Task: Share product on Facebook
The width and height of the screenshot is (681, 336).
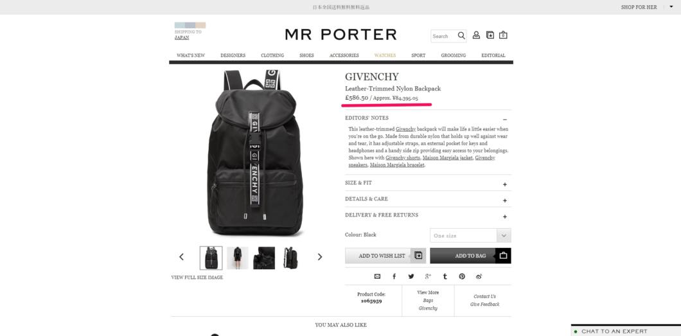Action: click(x=394, y=276)
